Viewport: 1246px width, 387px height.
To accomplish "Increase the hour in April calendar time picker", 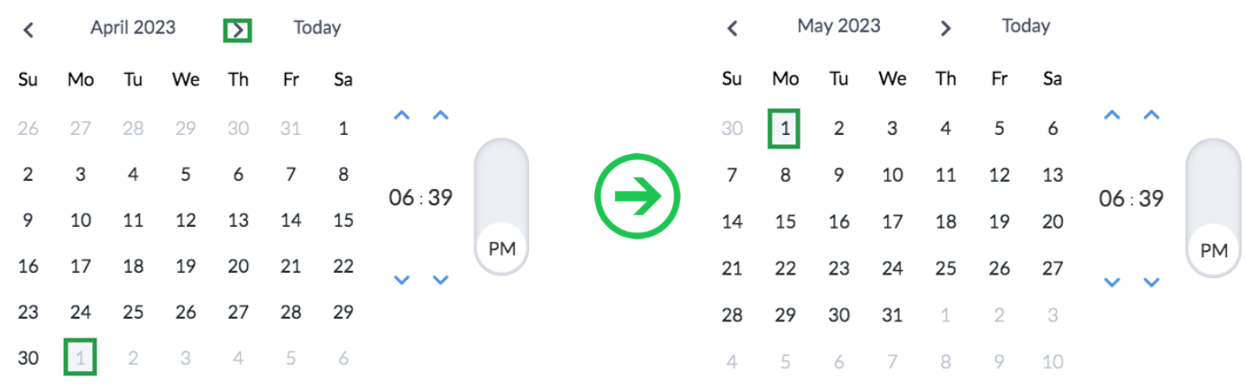I will [x=402, y=115].
